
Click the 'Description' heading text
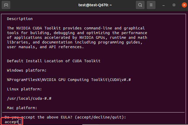click(x=20, y=19)
